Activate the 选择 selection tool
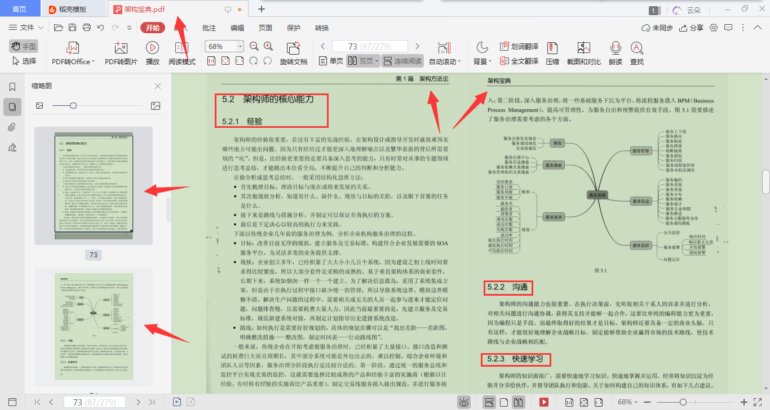This screenshot has height=410, width=770. [x=23, y=61]
